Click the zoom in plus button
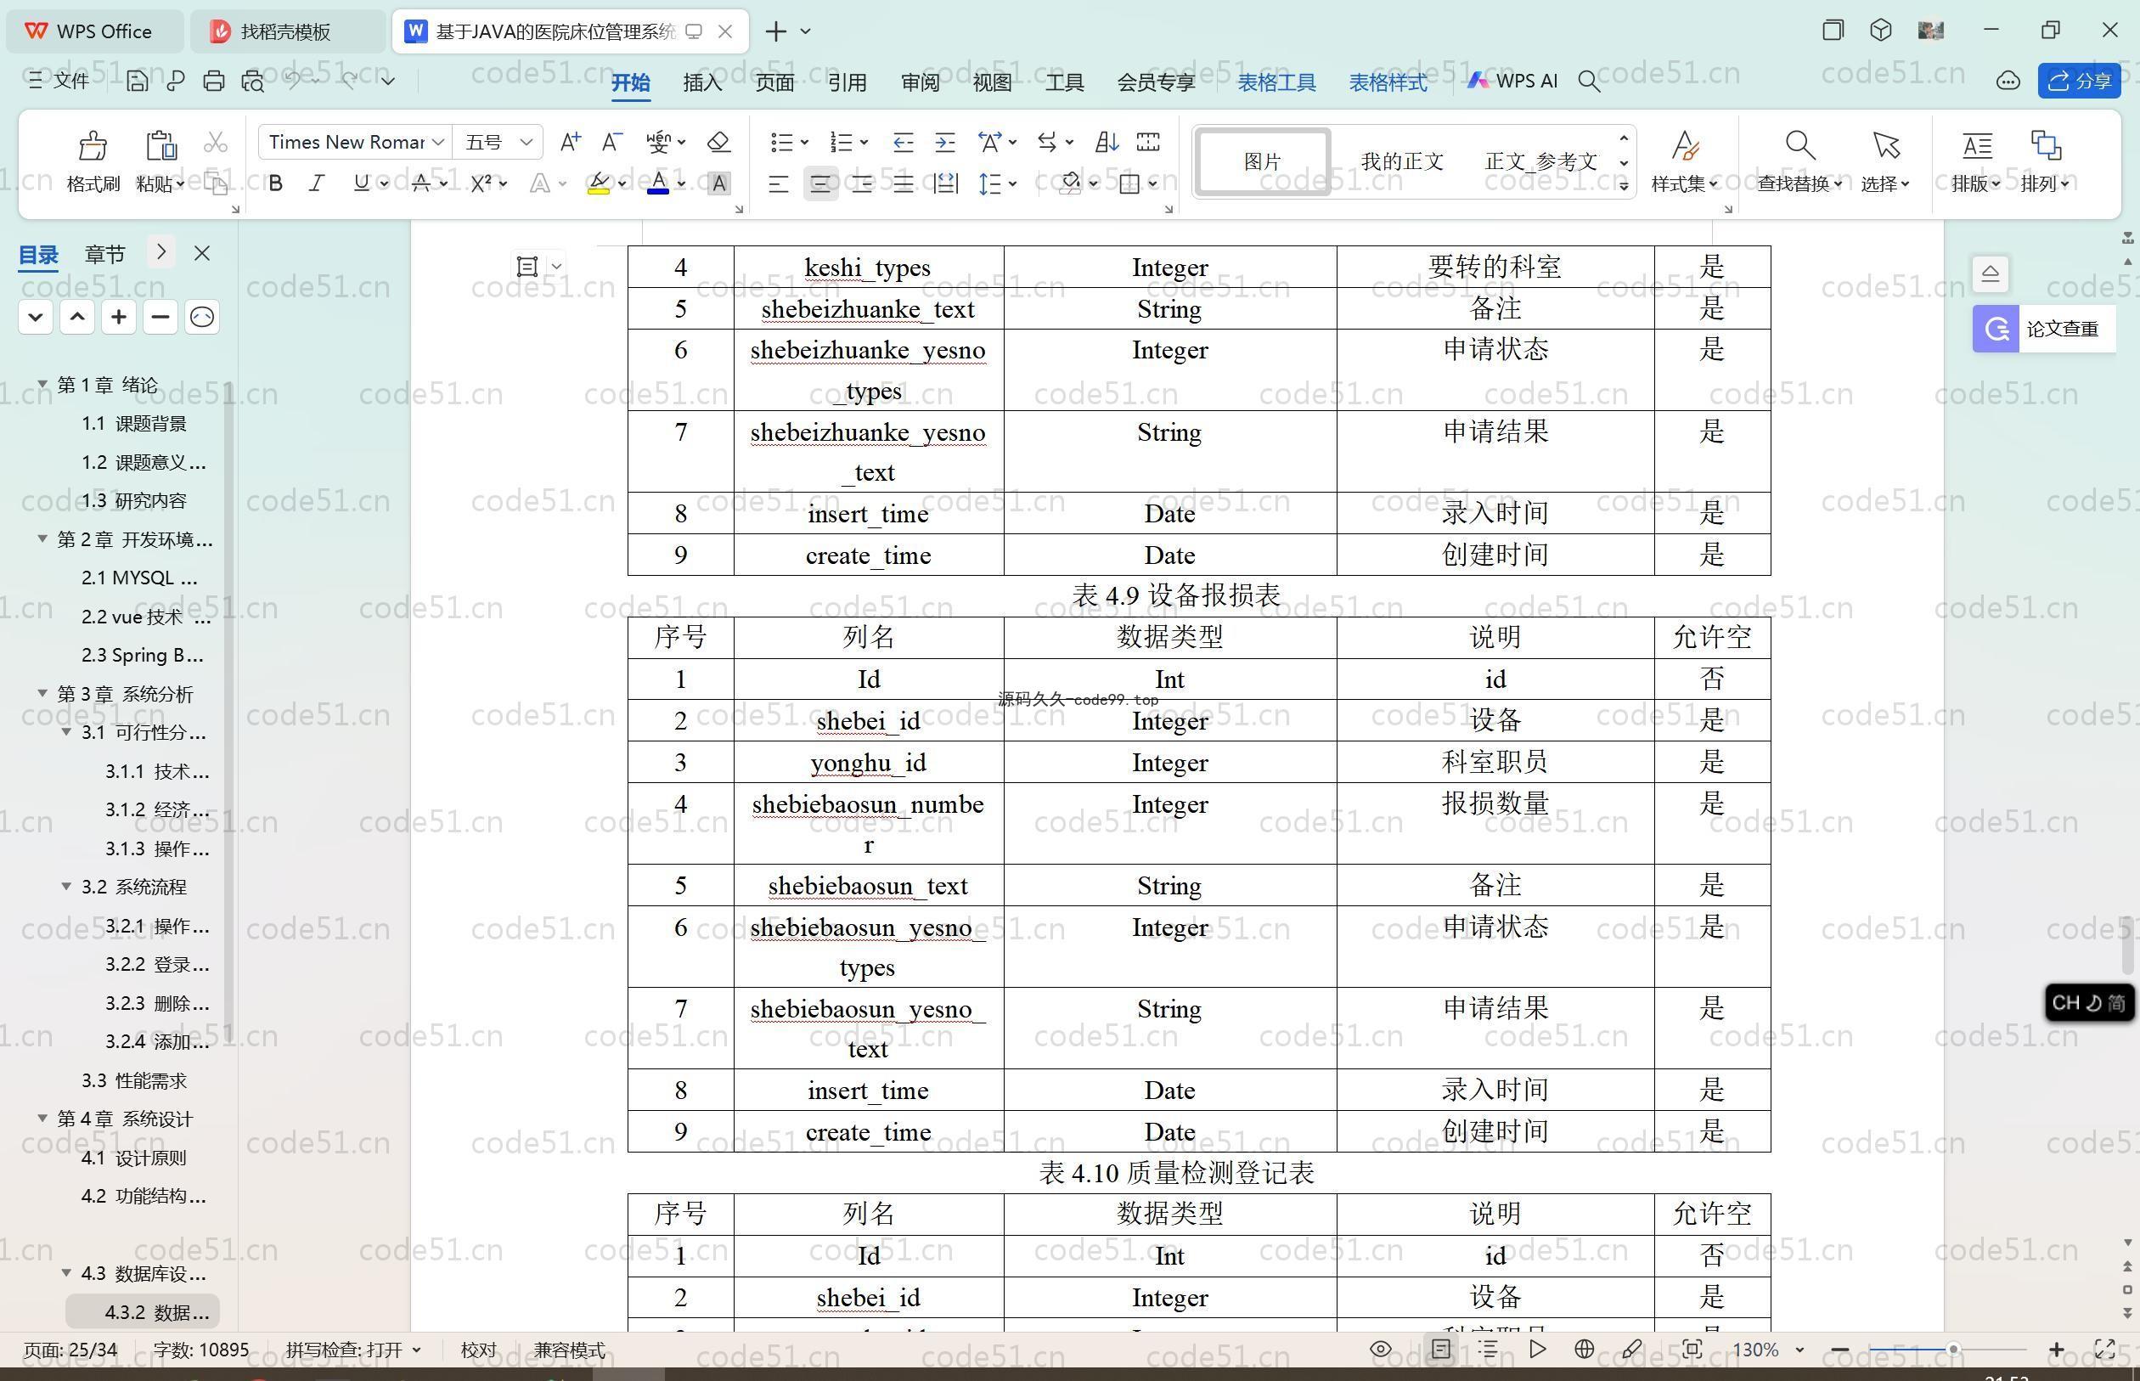The width and height of the screenshot is (2140, 1381). [2057, 1350]
